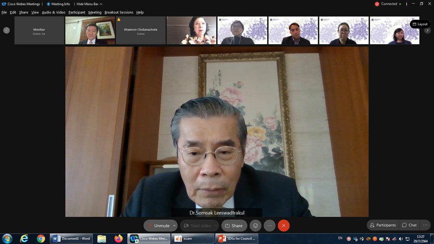Open the emoji reactions icon

click(255, 226)
